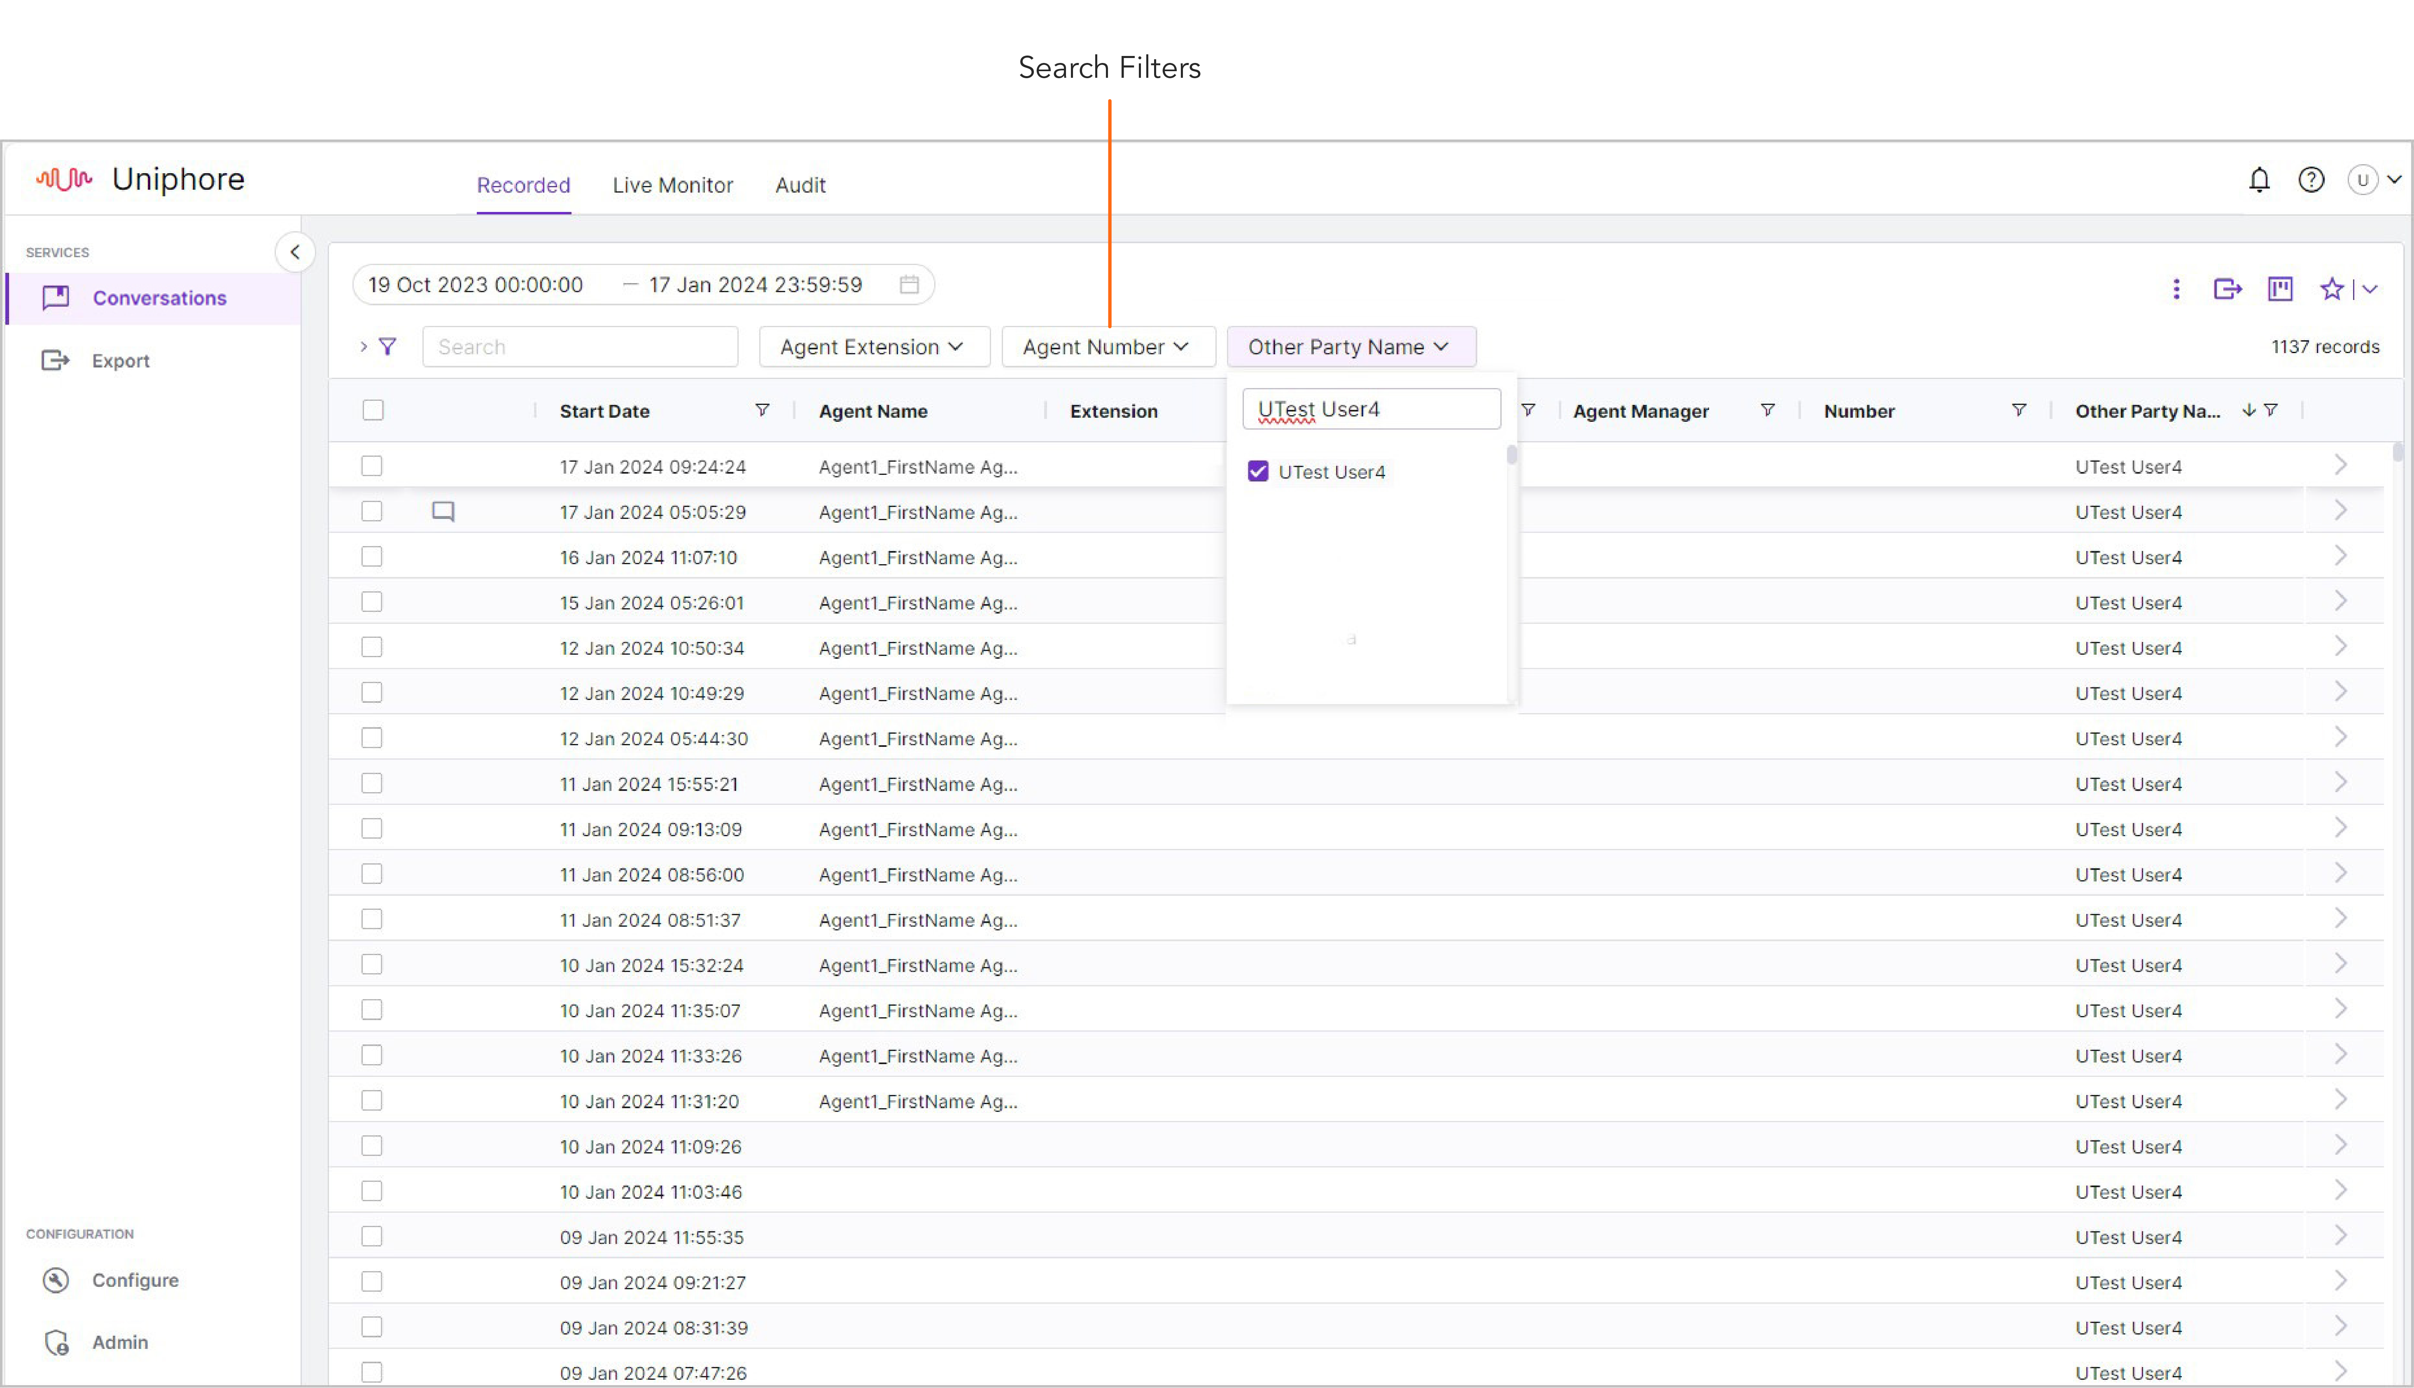Image resolution: width=2414 pixels, height=1388 pixels.
Task: Sort descending arrow on Other Party Name
Action: click(x=2249, y=410)
